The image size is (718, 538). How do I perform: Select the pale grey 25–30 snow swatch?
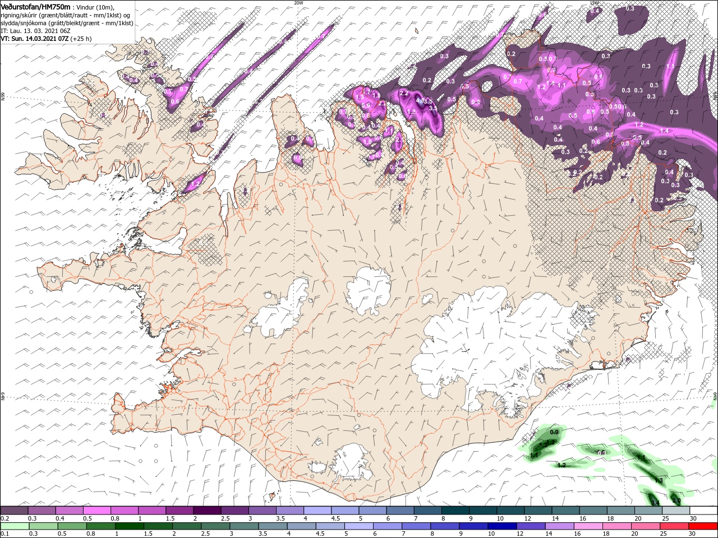(x=676, y=510)
